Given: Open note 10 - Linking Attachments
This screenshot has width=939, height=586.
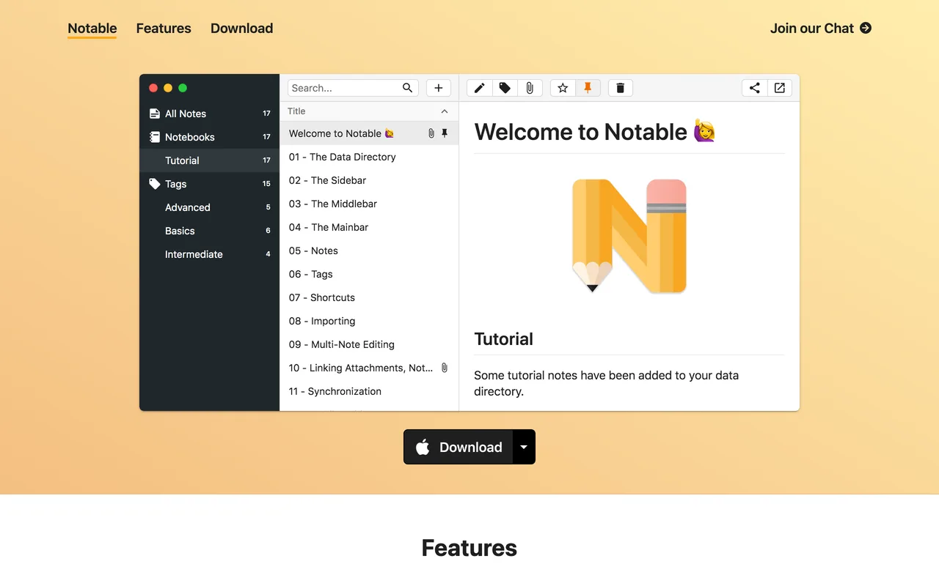Looking at the screenshot, I should point(369,368).
